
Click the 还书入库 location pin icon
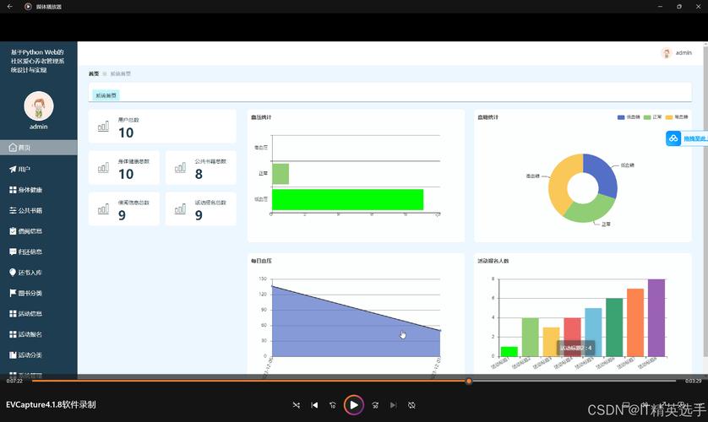[13, 273]
